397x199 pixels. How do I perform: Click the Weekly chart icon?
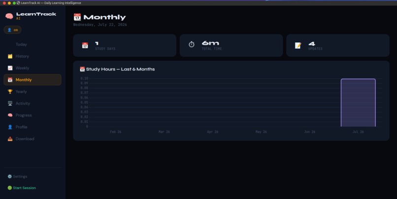10,68
